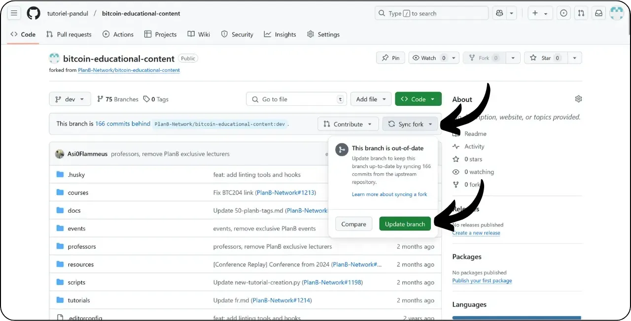Click your profile avatar
631x321 pixels.
click(617, 13)
